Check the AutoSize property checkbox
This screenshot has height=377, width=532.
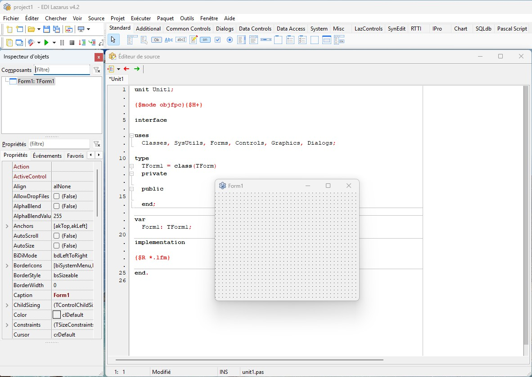tap(57, 246)
